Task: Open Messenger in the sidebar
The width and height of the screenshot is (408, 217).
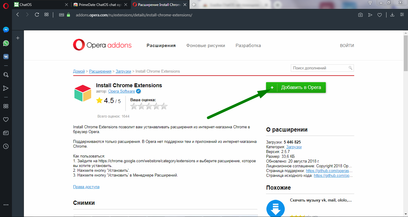Action: (x=6, y=30)
